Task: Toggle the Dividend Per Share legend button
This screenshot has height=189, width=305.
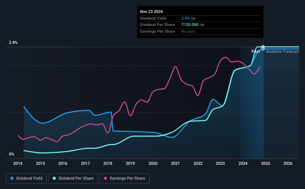Action: click(73, 179)
